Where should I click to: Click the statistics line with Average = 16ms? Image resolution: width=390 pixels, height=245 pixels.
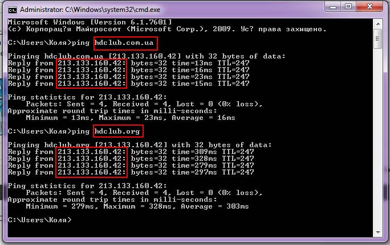tap(131, 118)
